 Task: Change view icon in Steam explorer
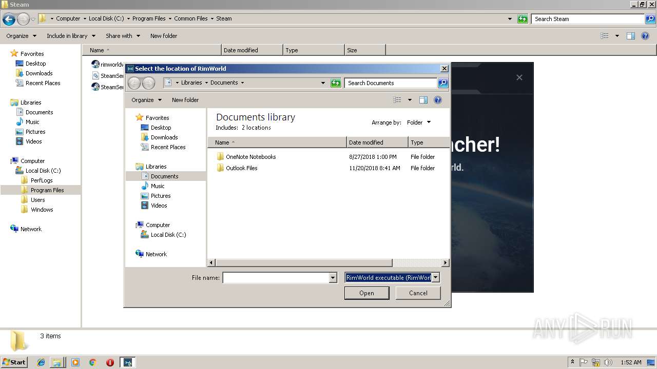[605, 36]
